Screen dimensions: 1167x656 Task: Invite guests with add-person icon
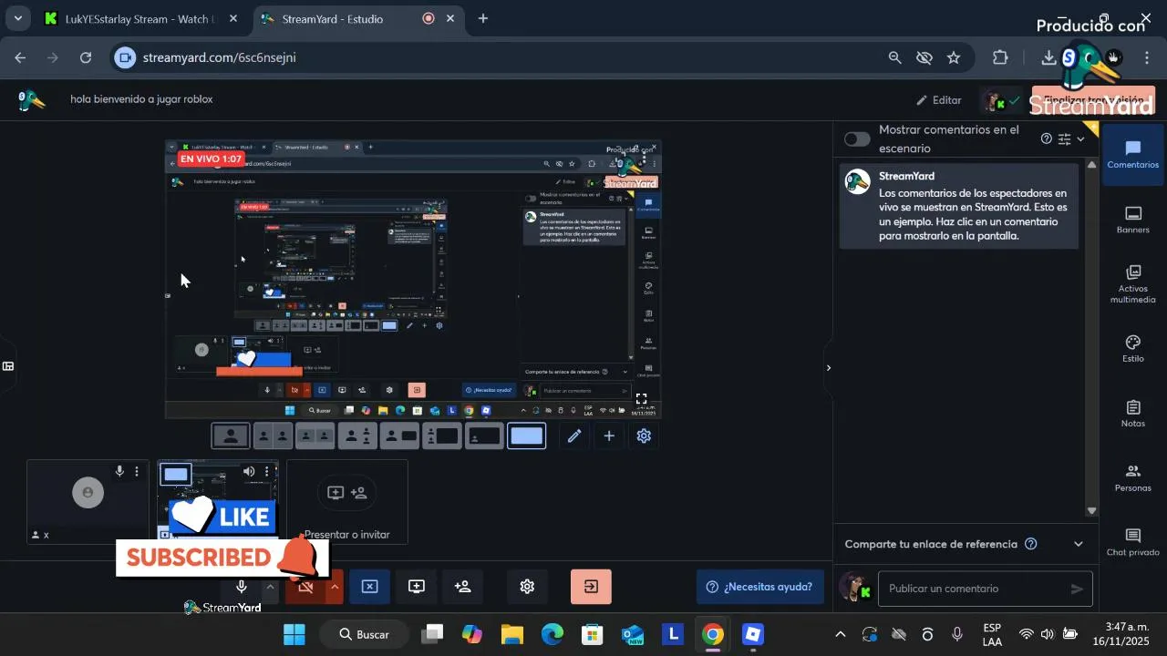pyautogui.click(x=463, y=587)
